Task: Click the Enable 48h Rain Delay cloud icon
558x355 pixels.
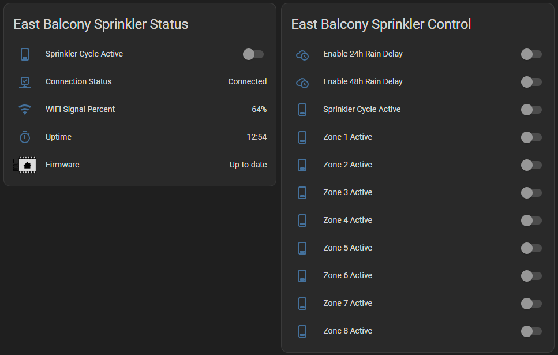Action: tap(302, 82)
